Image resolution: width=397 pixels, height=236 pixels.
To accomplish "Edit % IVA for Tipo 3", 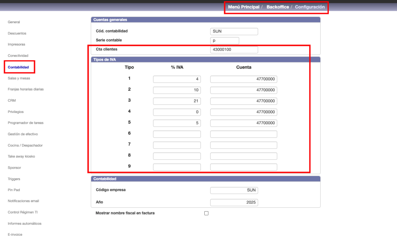I will tap(177, 101).
